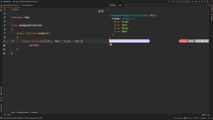Open the second right-stripe tool window below Database
Screen dimensions: 213x120
pos(212,17)
